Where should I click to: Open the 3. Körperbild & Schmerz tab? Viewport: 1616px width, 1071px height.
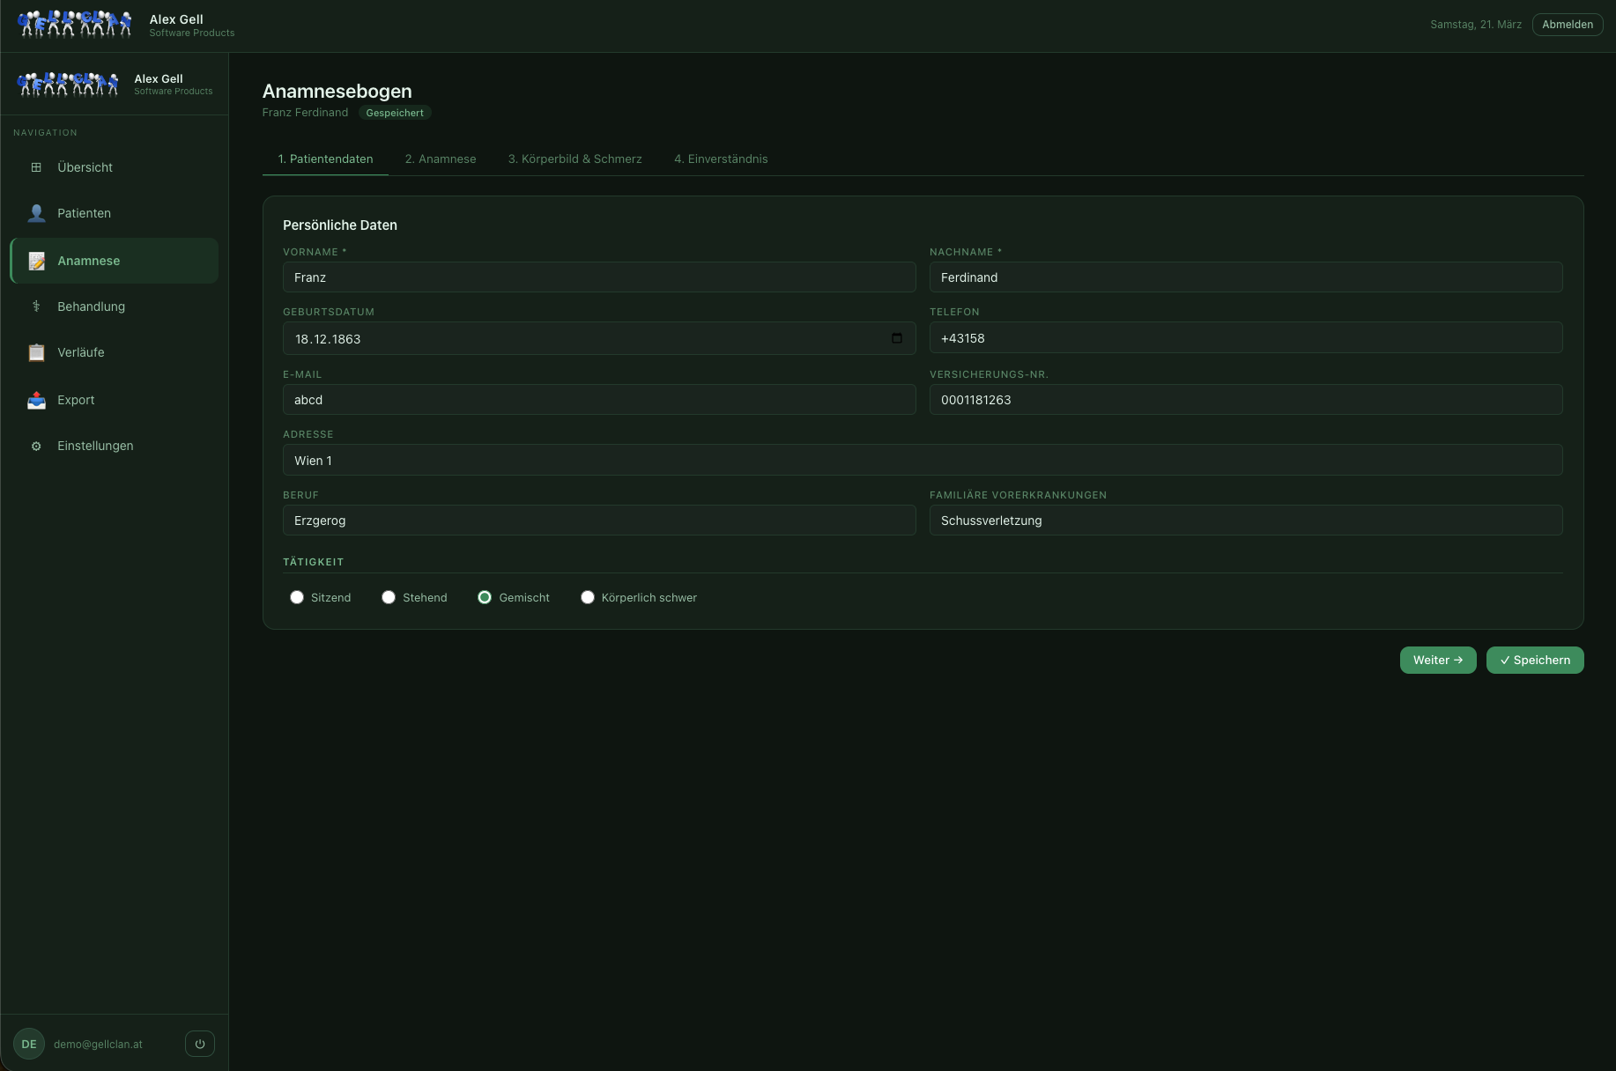click(575, 159)
